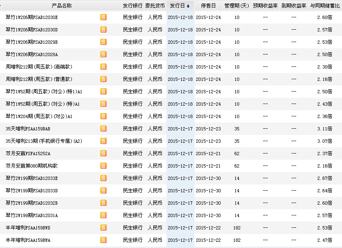Screen dimensions: 342x248
Task: Click the 售 icon for 35天增利FSAA159BAB
Action: point(103,129)
